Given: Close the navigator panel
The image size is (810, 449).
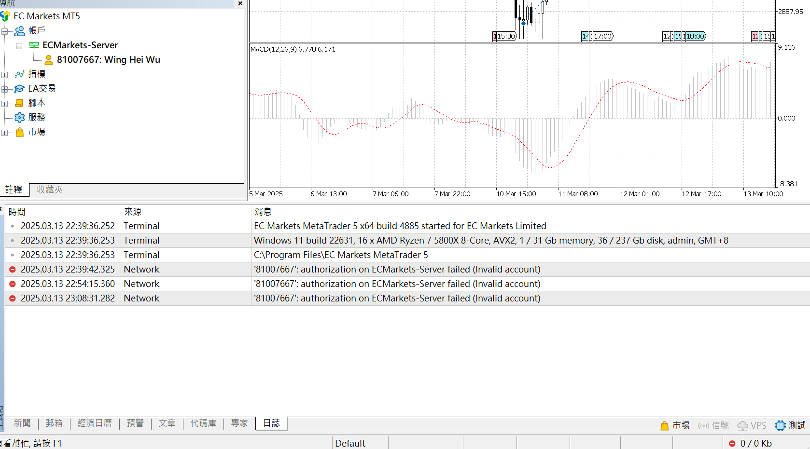Looking at the screenshot, I should point(240,3).
